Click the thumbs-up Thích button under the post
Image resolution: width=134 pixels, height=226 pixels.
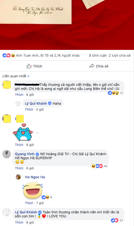tap(34, 66)
